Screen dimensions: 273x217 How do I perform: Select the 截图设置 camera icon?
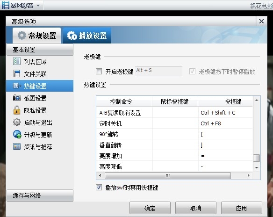(17, 98)
